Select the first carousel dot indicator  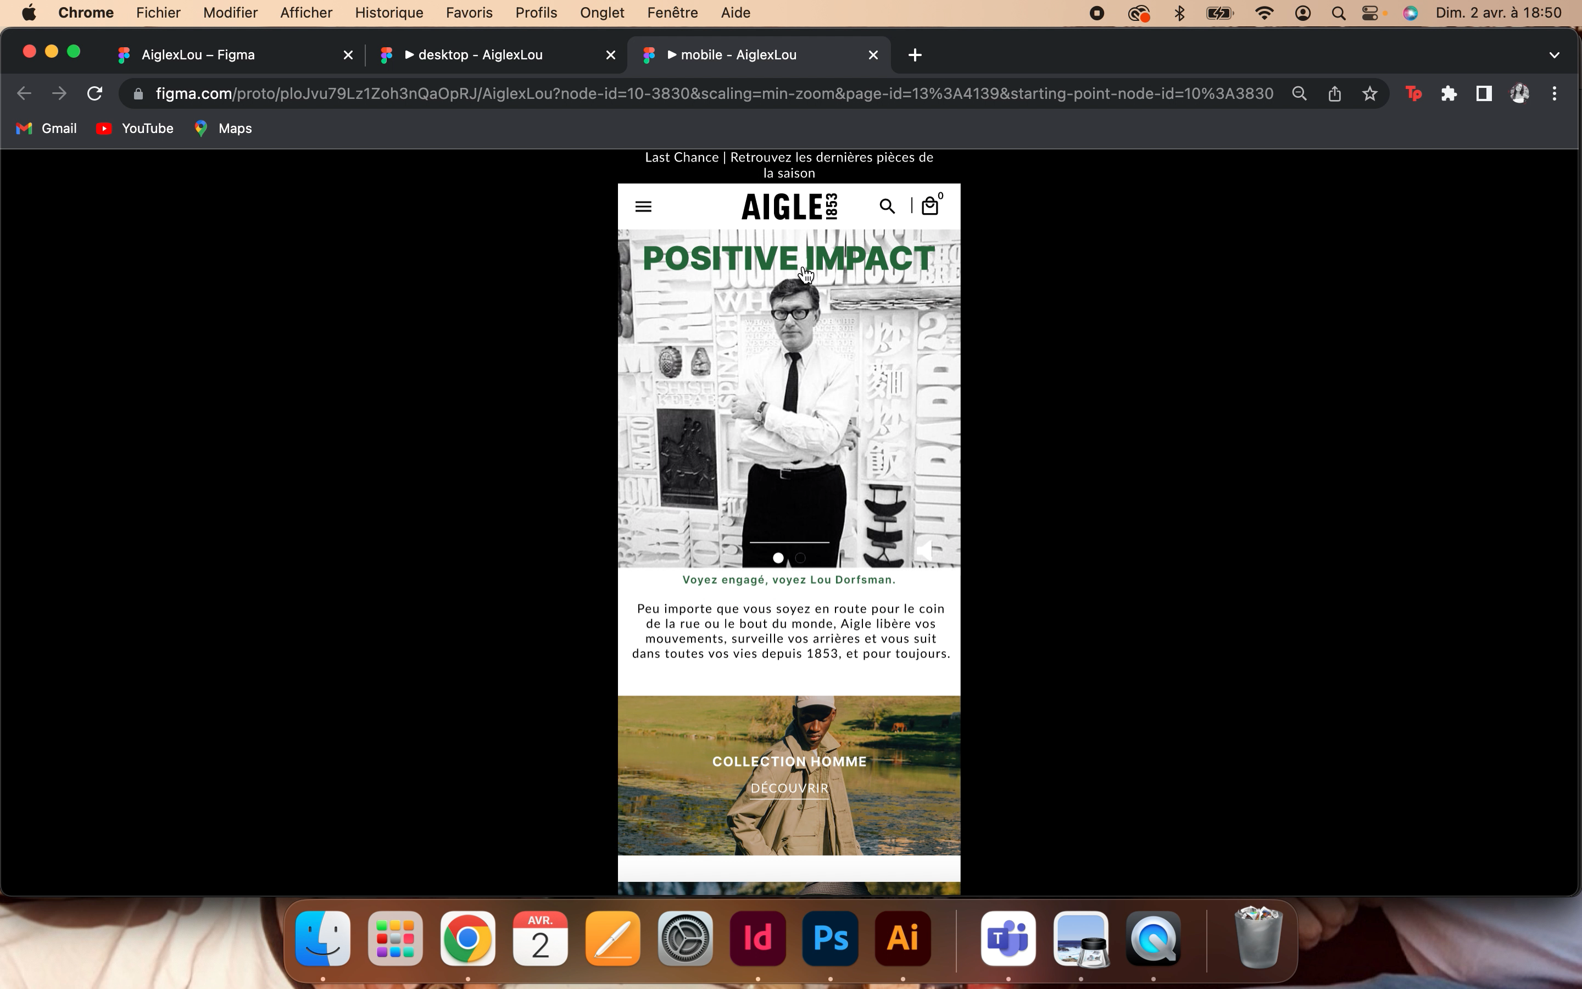tap(778, 558)
